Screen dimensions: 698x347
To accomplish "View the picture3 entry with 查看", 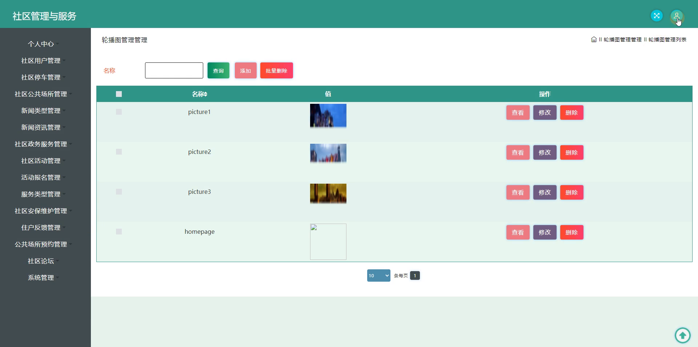I will (x=518, y=192).
